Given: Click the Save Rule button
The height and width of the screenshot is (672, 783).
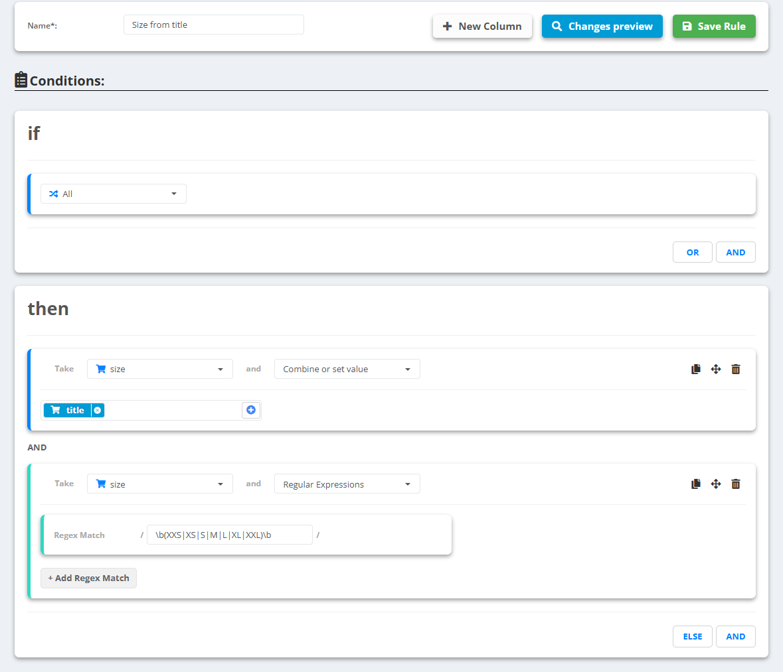Looking at the screenshot, I should 713,27.
